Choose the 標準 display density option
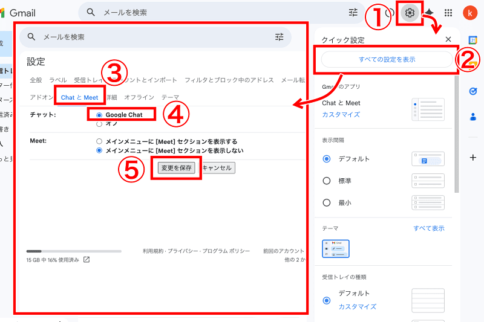This screenshot has height=322, width=484. coord(327,181)
